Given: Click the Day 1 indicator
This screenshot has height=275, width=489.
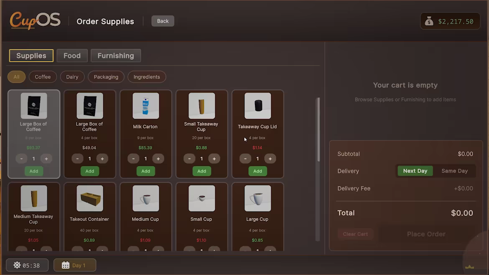Looking at the screenshot, I should coord(75,265).
